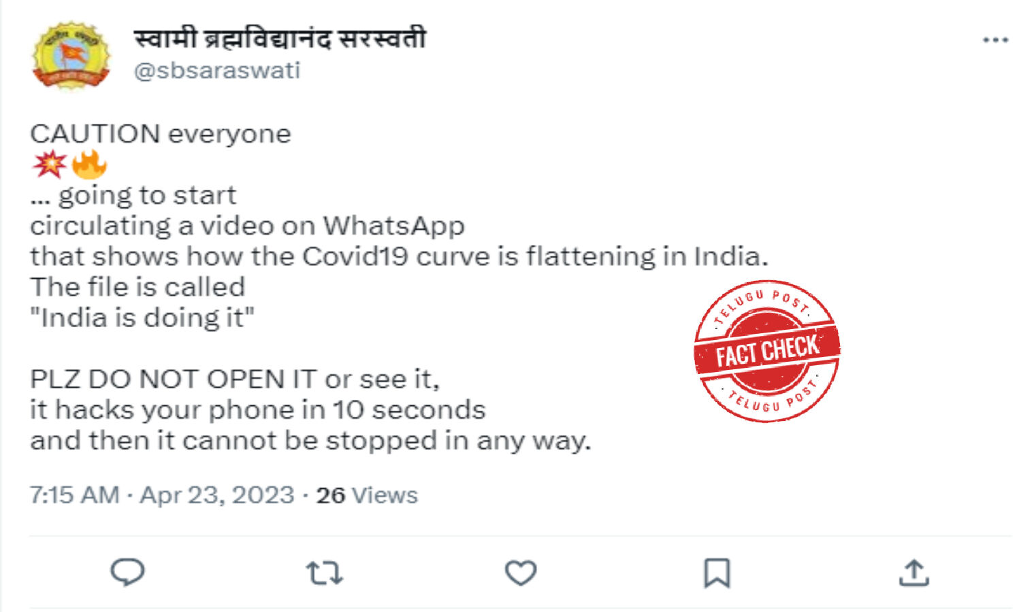Click the collision burst emoji
This screenshot has height=612, width=1021.
tap(50, 164)
